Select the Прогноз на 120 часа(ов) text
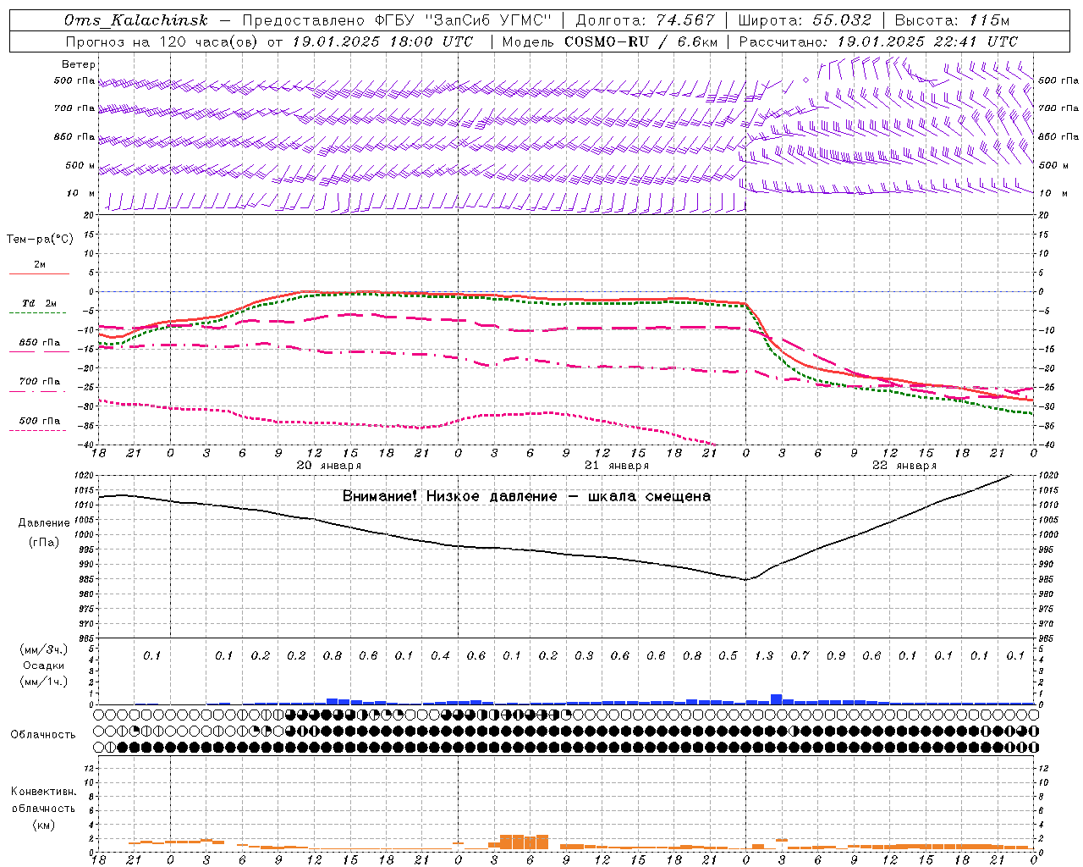1083x867 pixels. tap(162, 41)
